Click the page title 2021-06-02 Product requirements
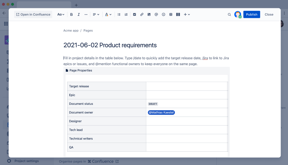Screen dimensions: 288x165 click(x=110, y=45)
